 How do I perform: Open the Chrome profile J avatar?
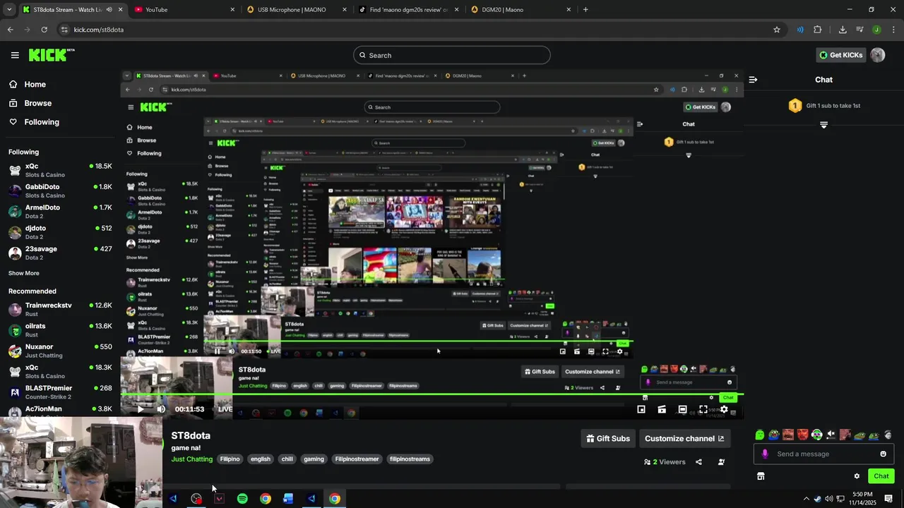point(876,30)
